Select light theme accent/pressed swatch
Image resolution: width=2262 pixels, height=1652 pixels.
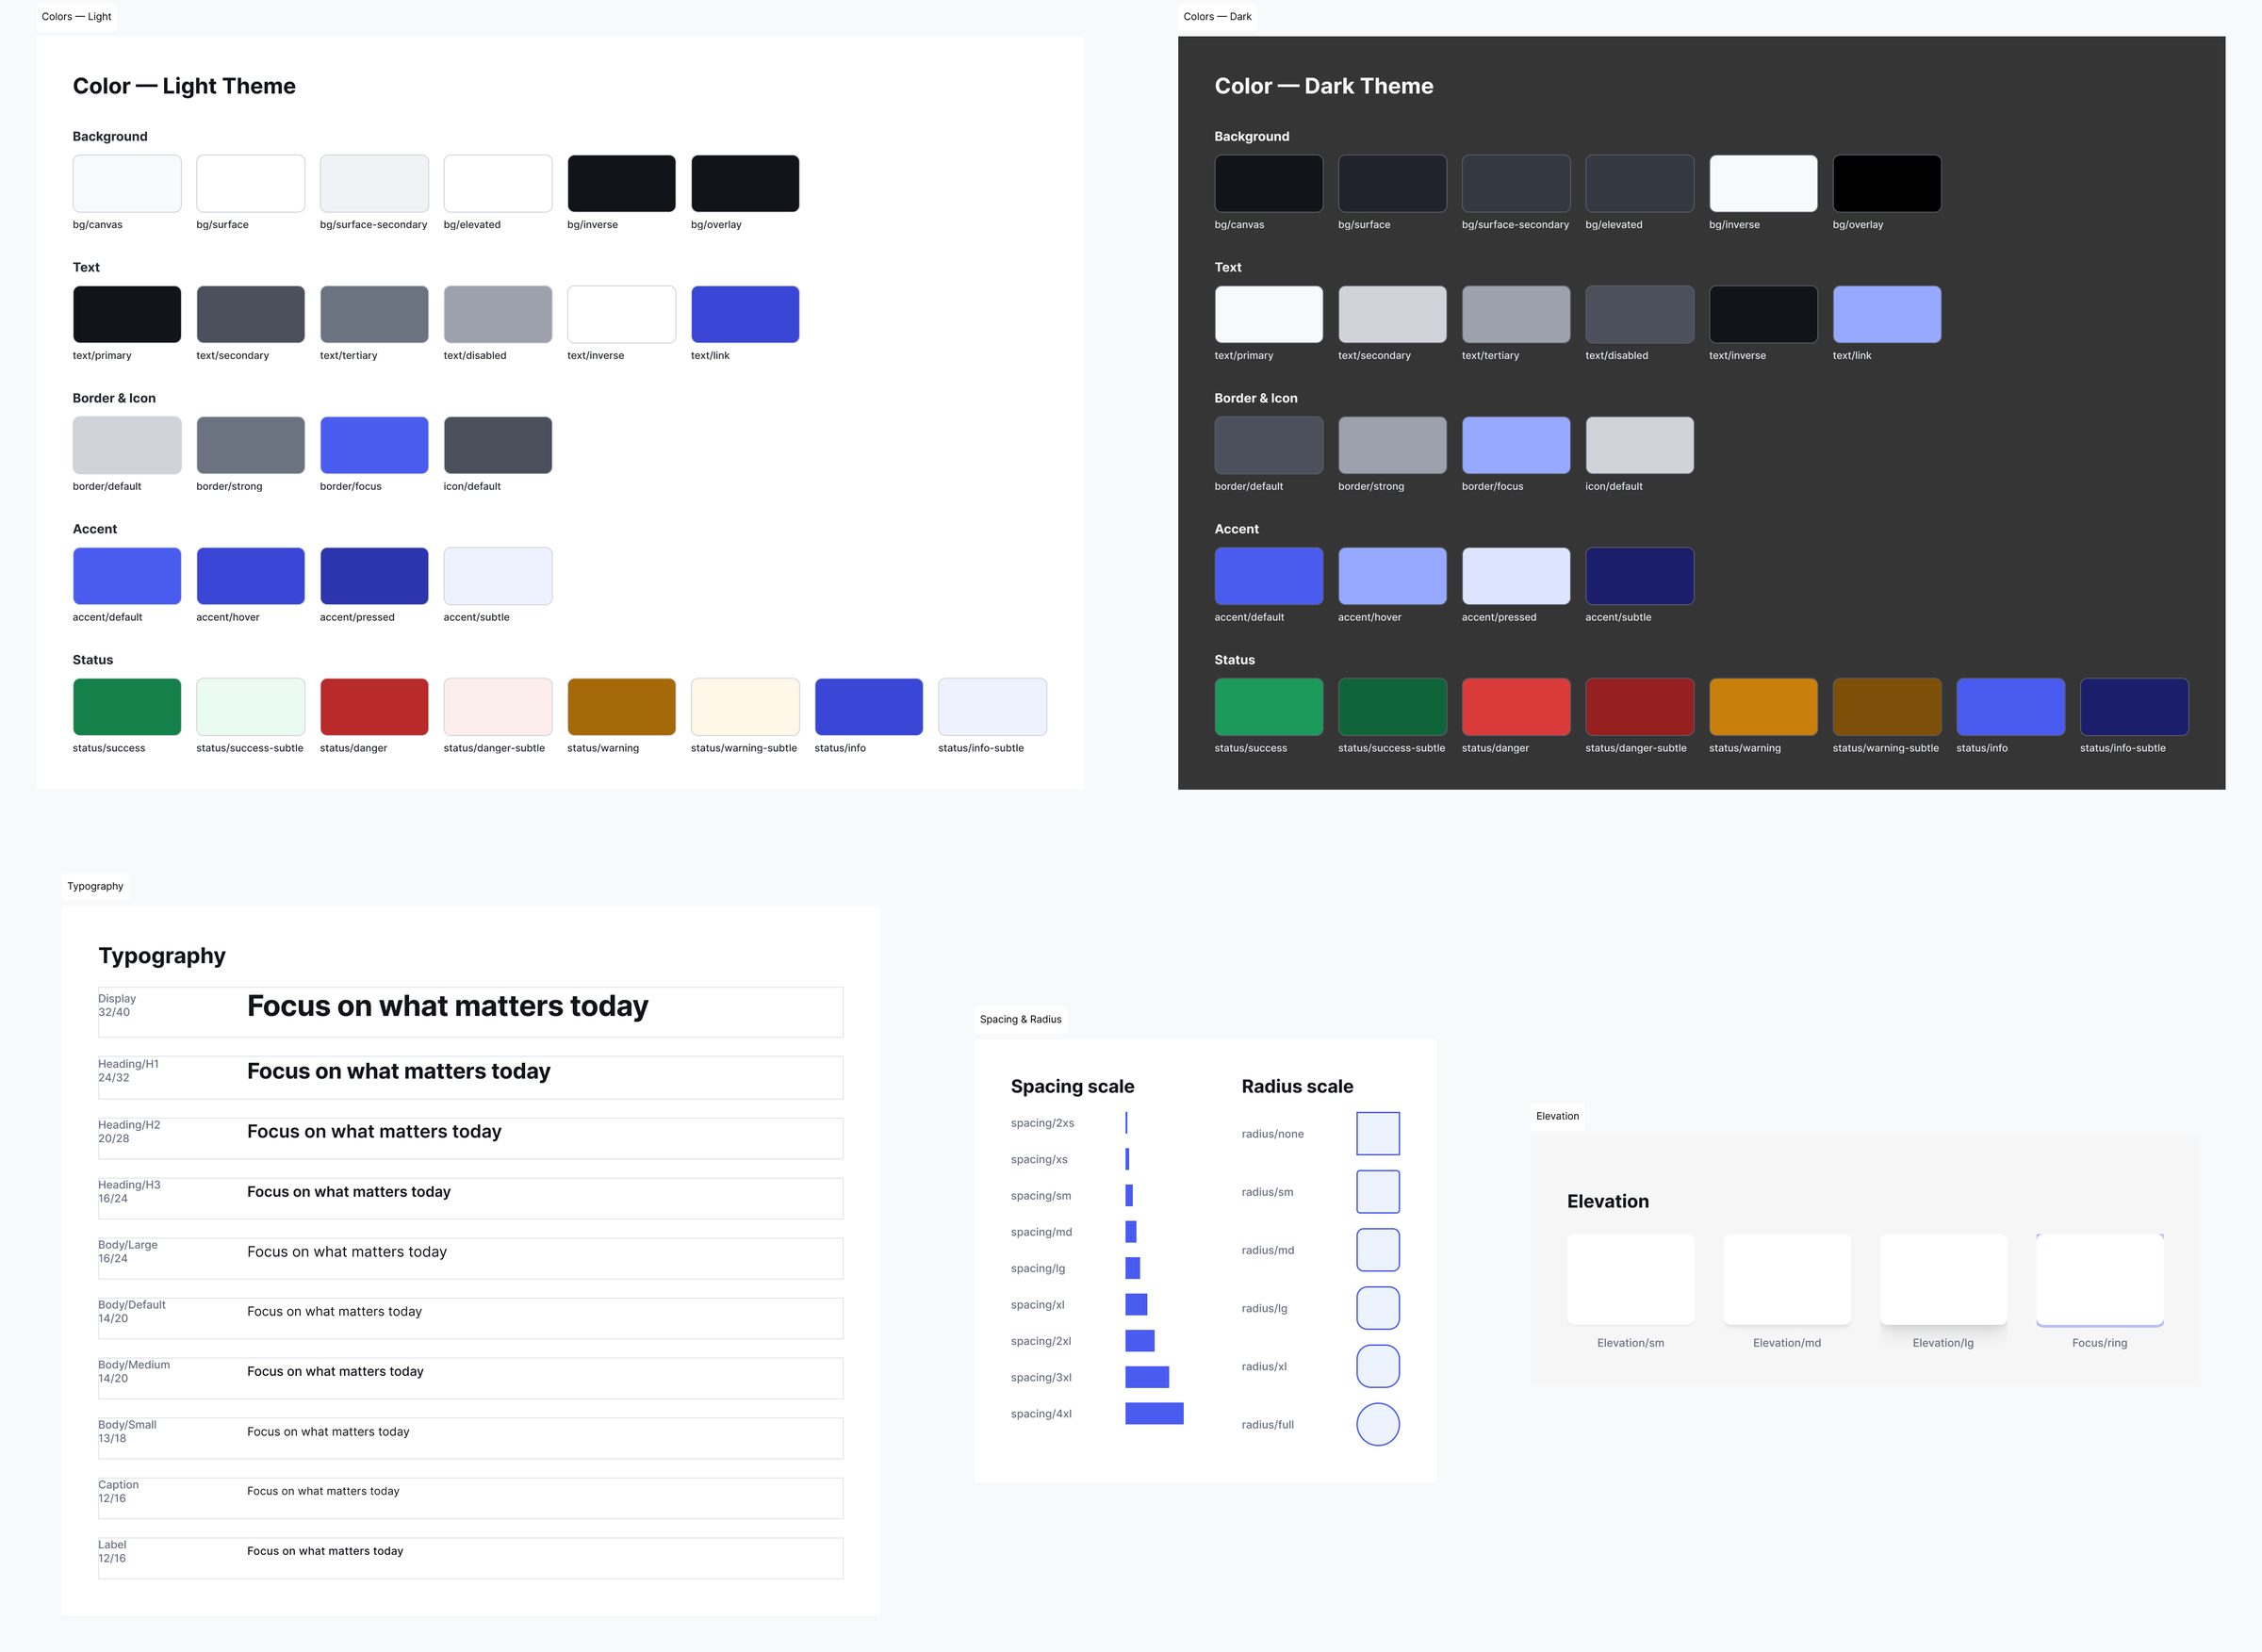tap(374, 576)
